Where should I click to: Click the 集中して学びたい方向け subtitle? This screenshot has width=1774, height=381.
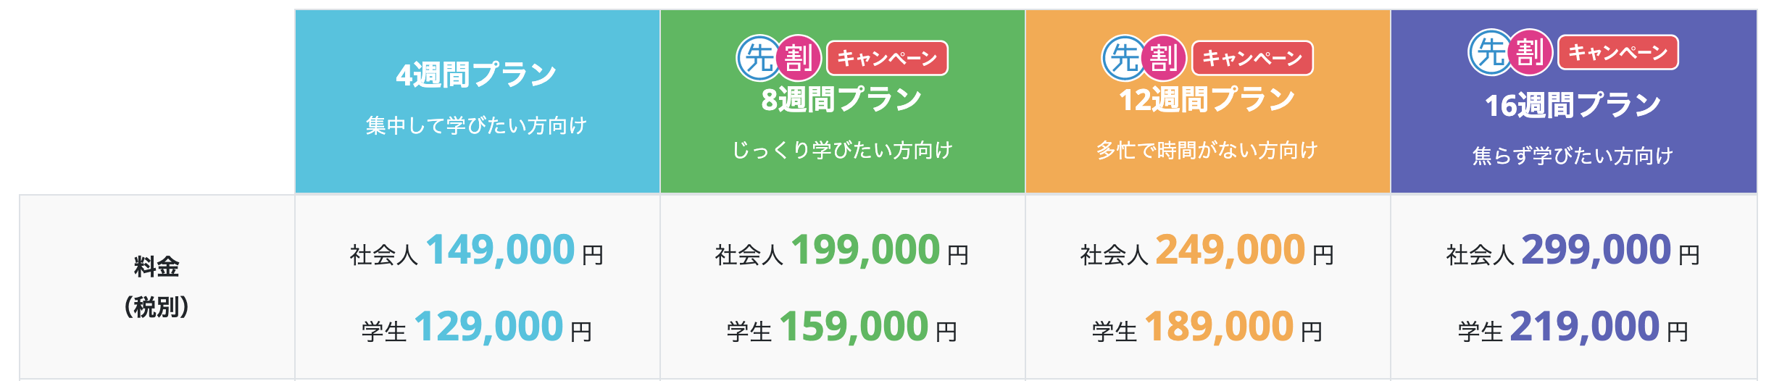click(x=477, y=125)
